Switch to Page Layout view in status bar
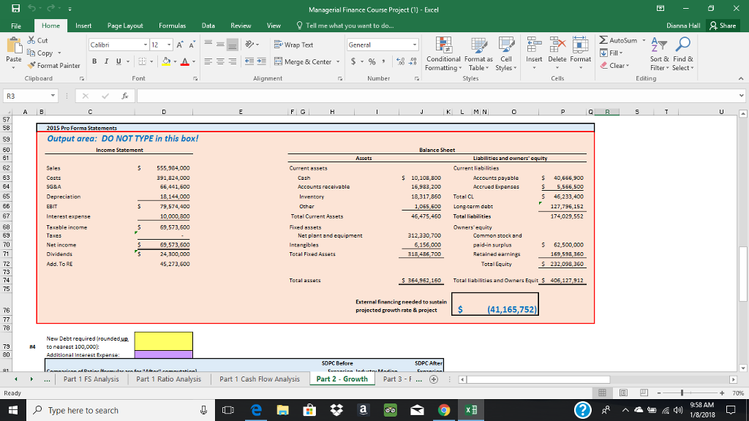 [x=623, y=392]
